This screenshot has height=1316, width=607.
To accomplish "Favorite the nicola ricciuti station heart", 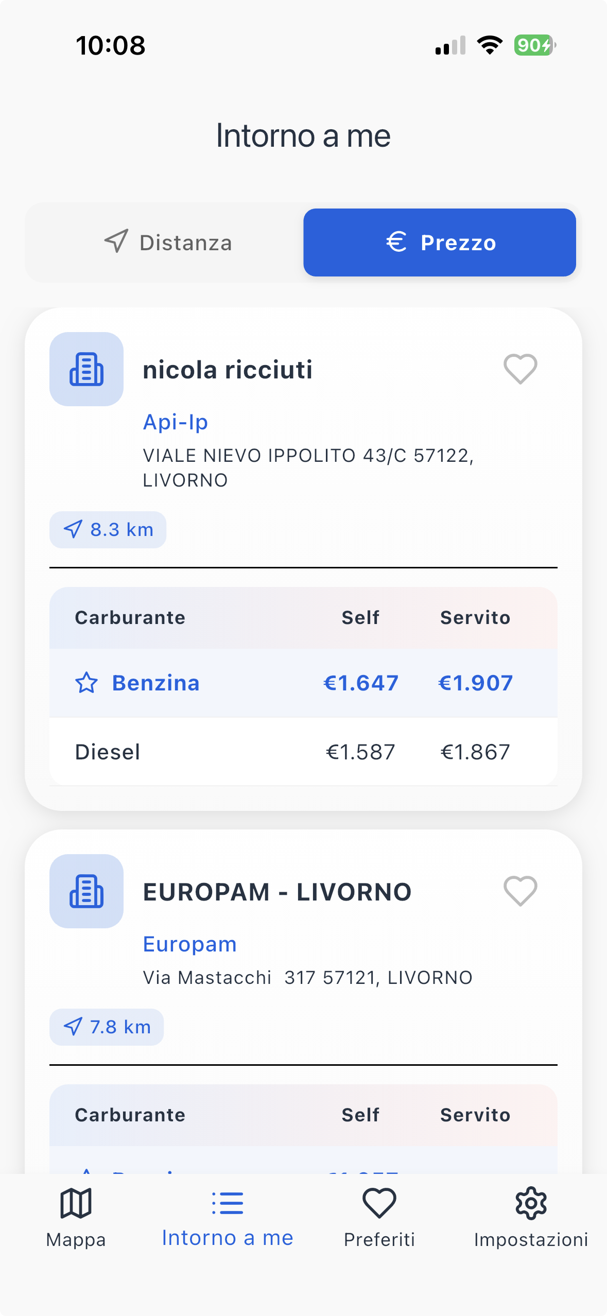I will 520,369.
